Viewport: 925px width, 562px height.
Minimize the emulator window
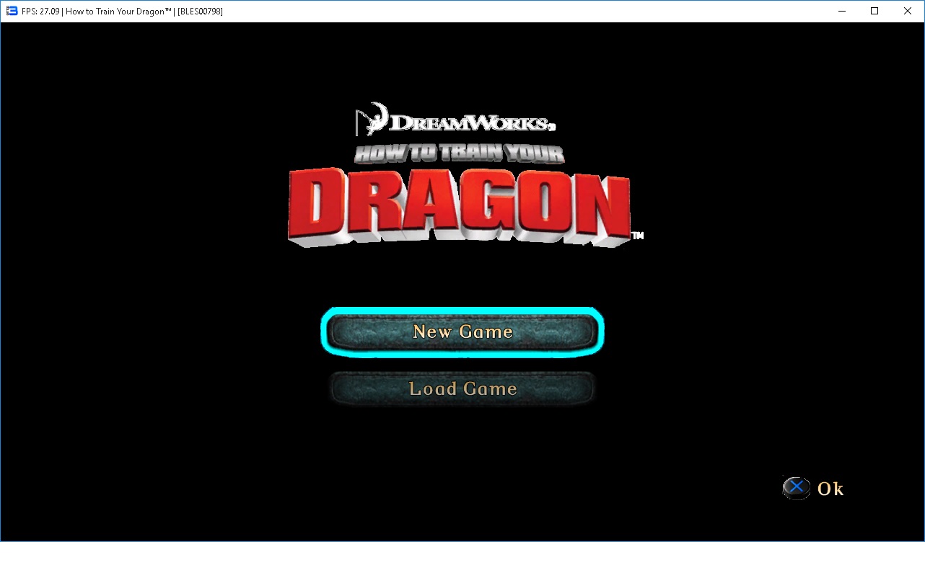[x=841, y=11]
